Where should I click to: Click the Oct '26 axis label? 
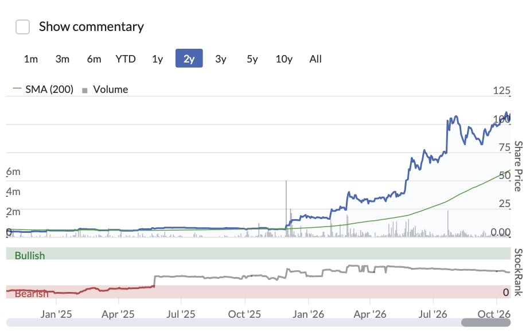click(494, 314)
